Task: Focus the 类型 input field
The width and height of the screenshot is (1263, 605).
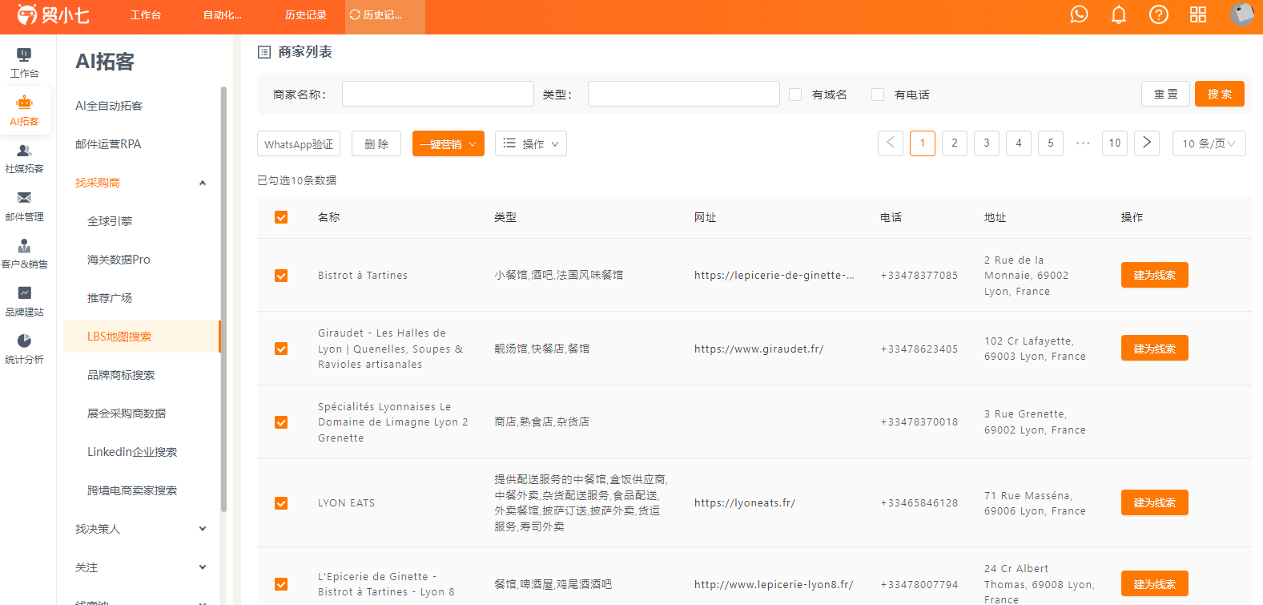Action: coord(684,94)
